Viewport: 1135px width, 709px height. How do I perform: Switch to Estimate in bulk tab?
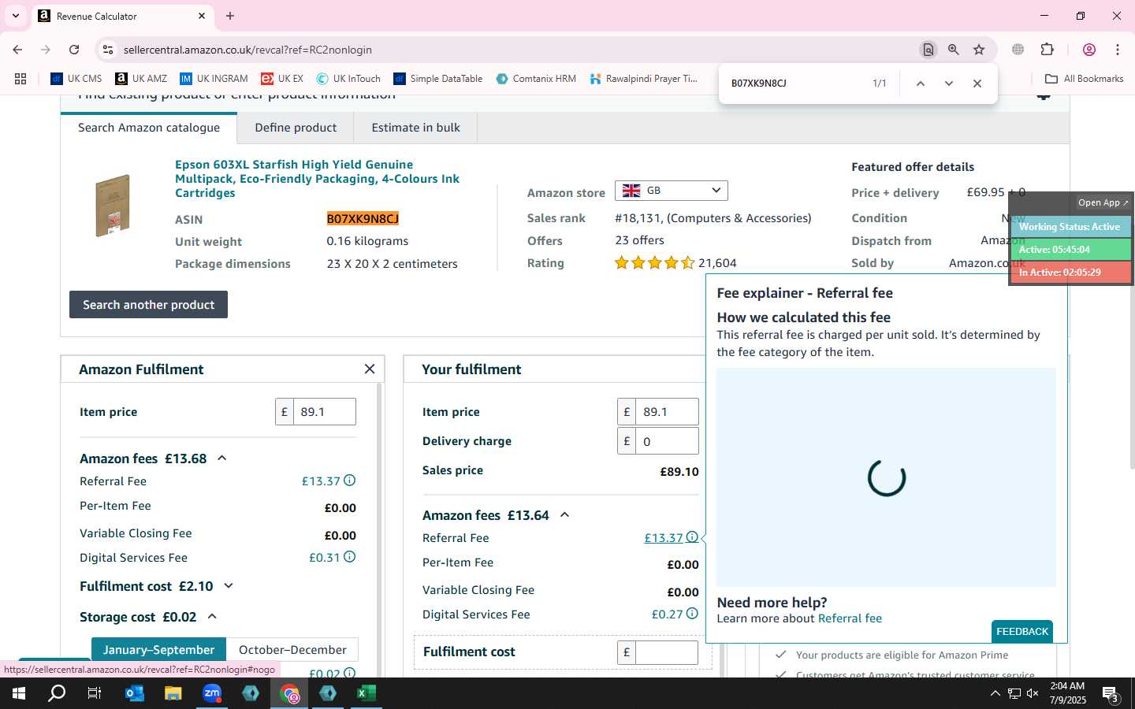(x=415, y=128)
